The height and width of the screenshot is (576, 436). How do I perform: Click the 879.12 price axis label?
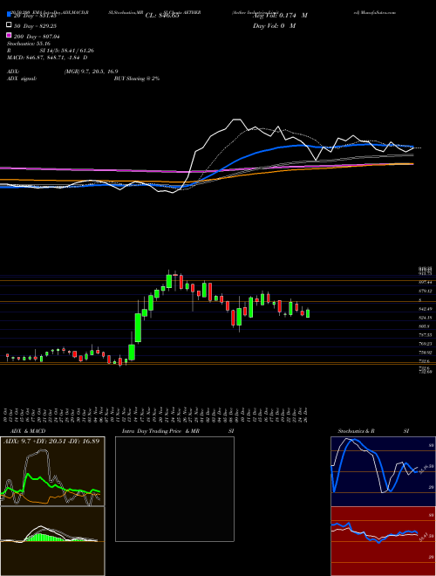pos(425,291)
